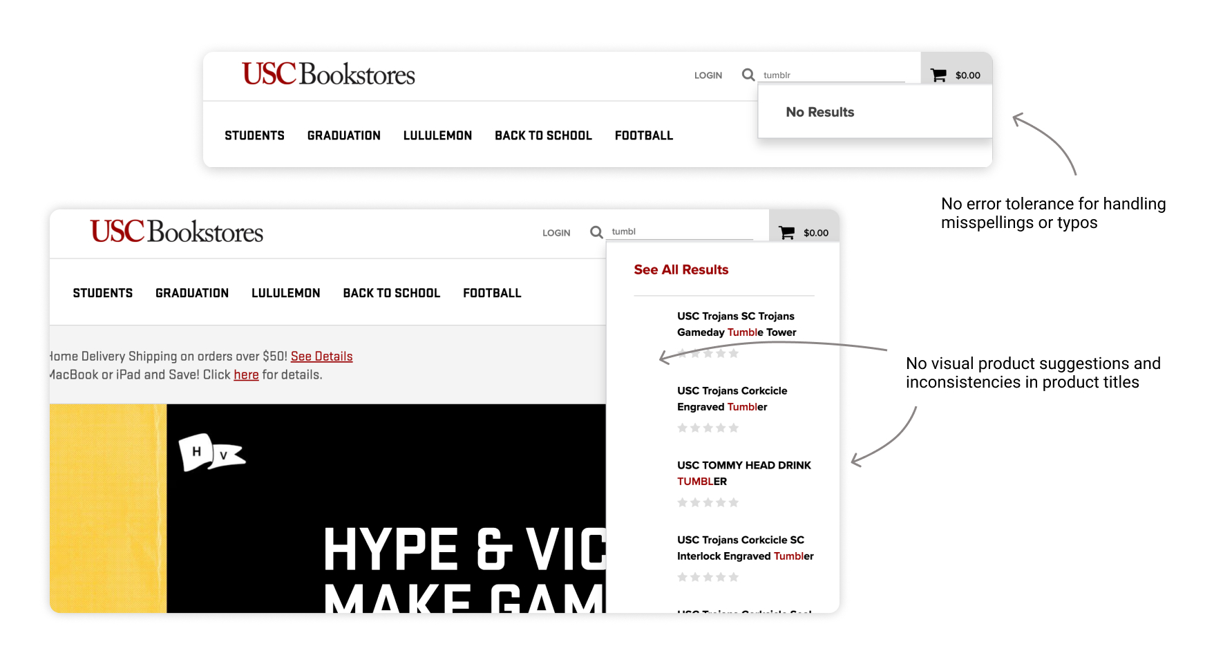
Task: Click the magnifier icon beside the "tumblr" search
Action: click(x=748, y=75)
